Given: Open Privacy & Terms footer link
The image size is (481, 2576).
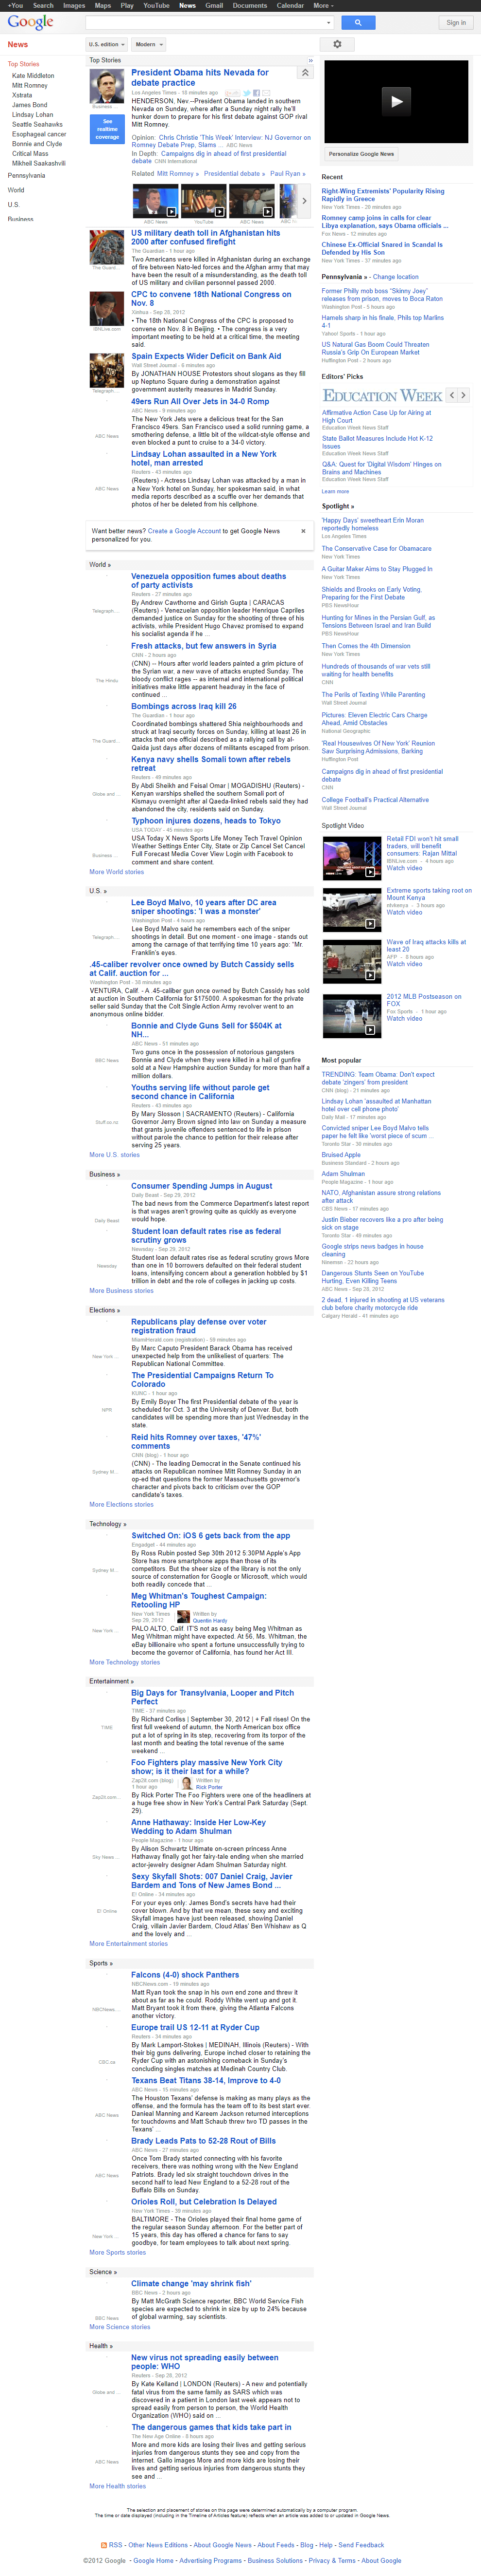Looking at the screenshot, I should click(x=331, y=2561).
